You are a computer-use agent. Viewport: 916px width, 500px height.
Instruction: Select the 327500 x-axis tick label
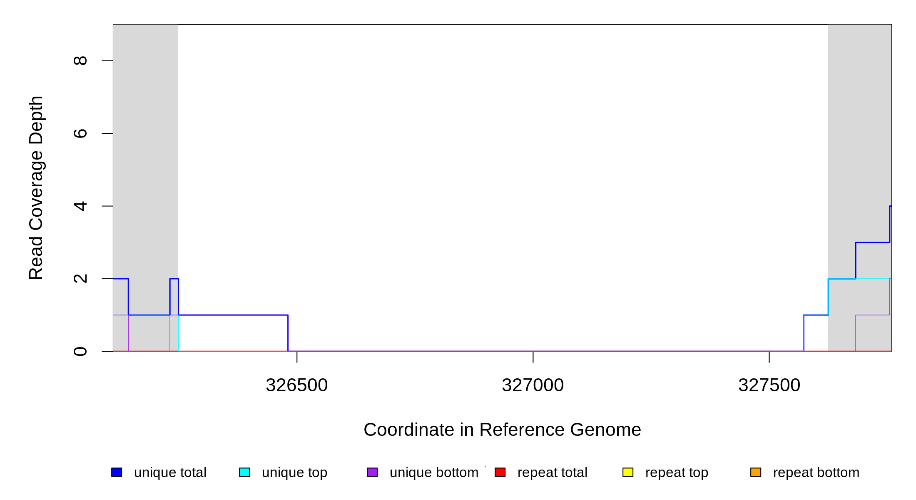[769, 385]
